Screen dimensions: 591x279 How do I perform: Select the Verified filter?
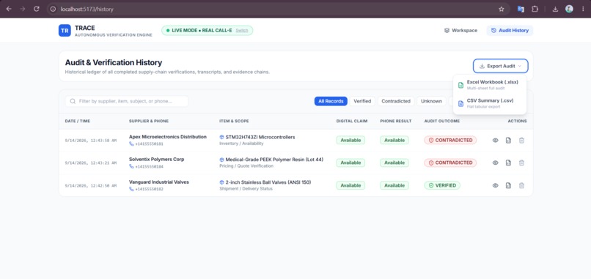[x=362, y=101]
